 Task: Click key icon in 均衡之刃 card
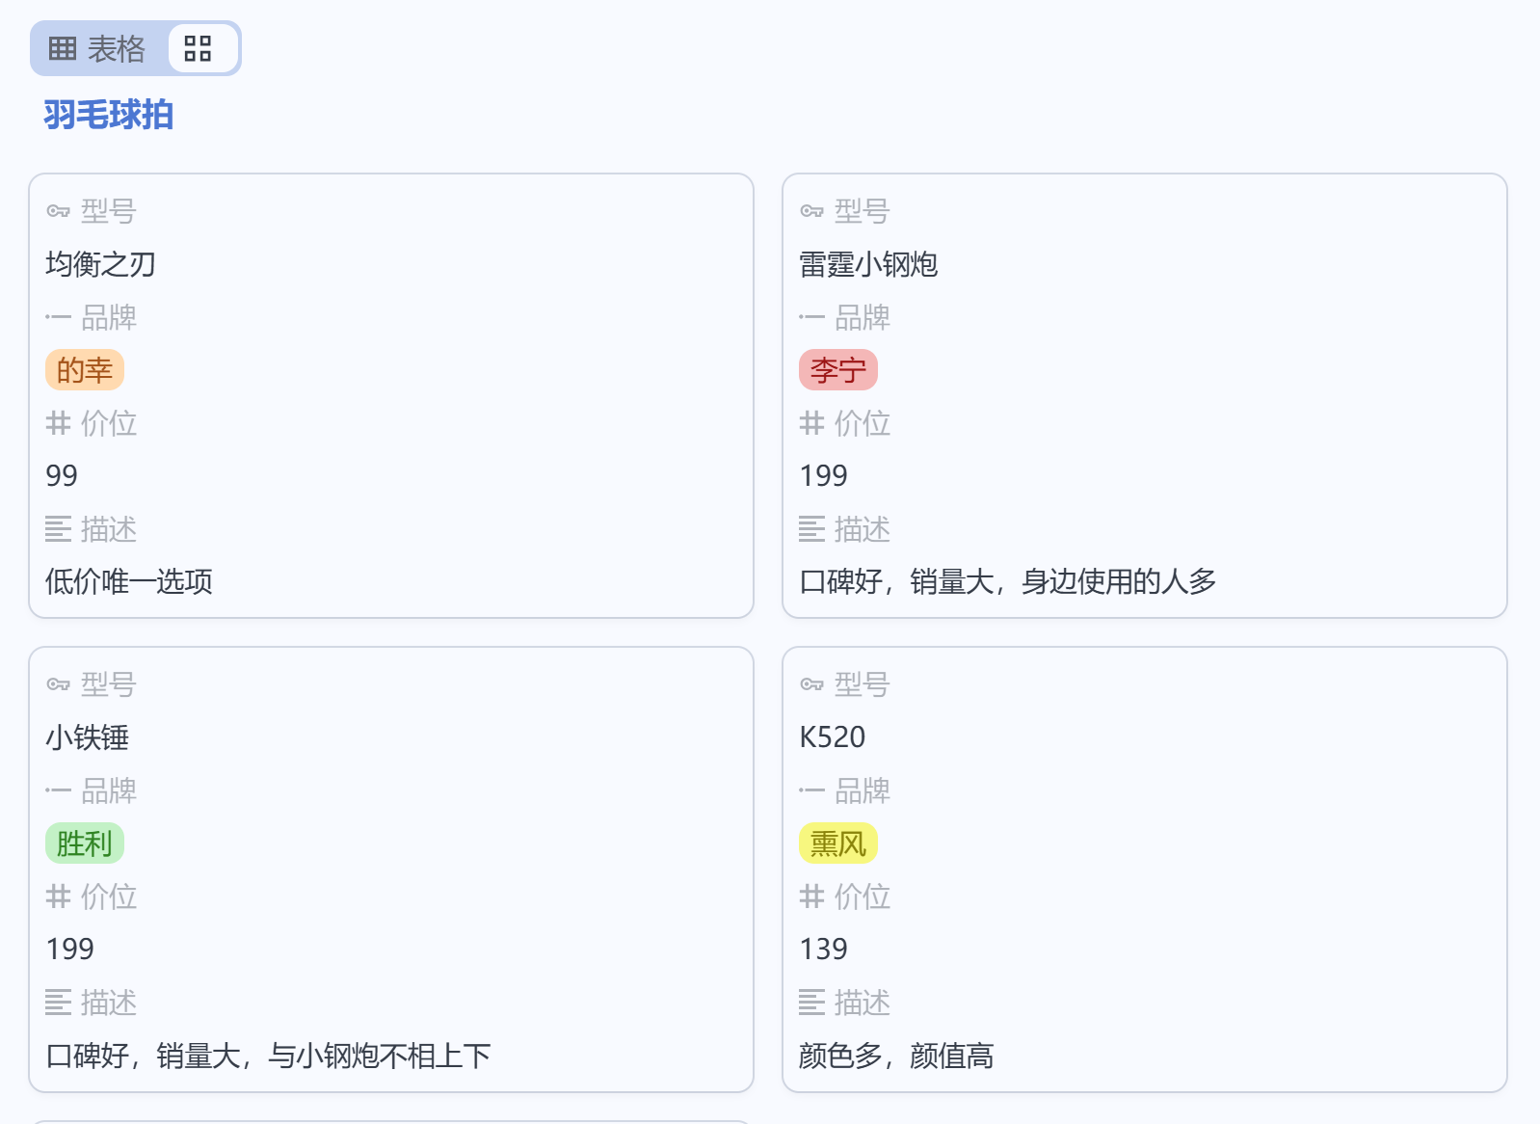58,211
